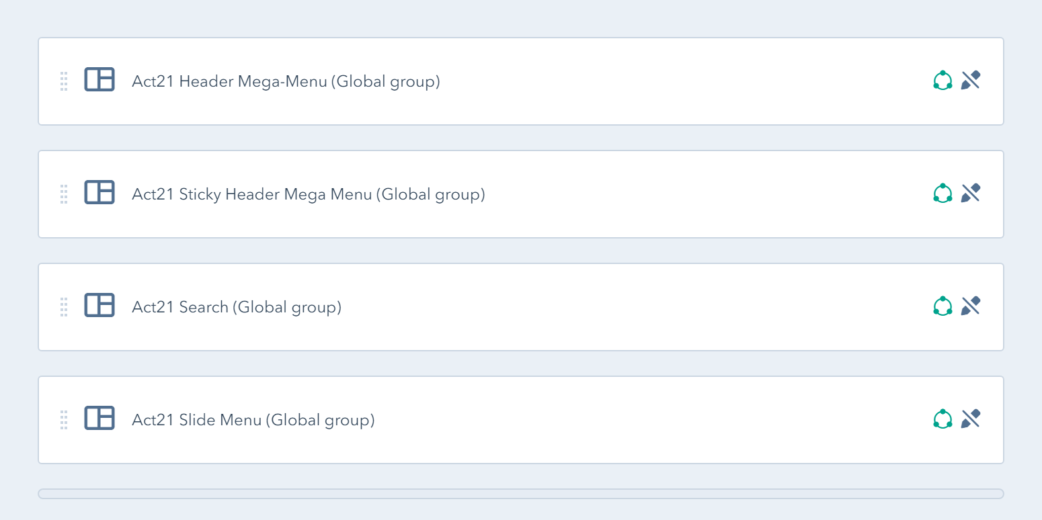
Task: Open the Act21 Slide Menu (Global group) label
Action: [x=253, y=421]
